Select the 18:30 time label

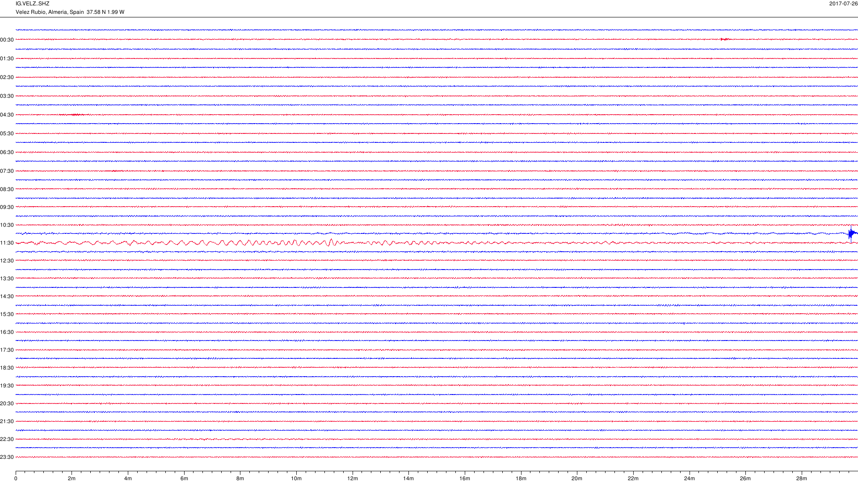click(7, 368)
